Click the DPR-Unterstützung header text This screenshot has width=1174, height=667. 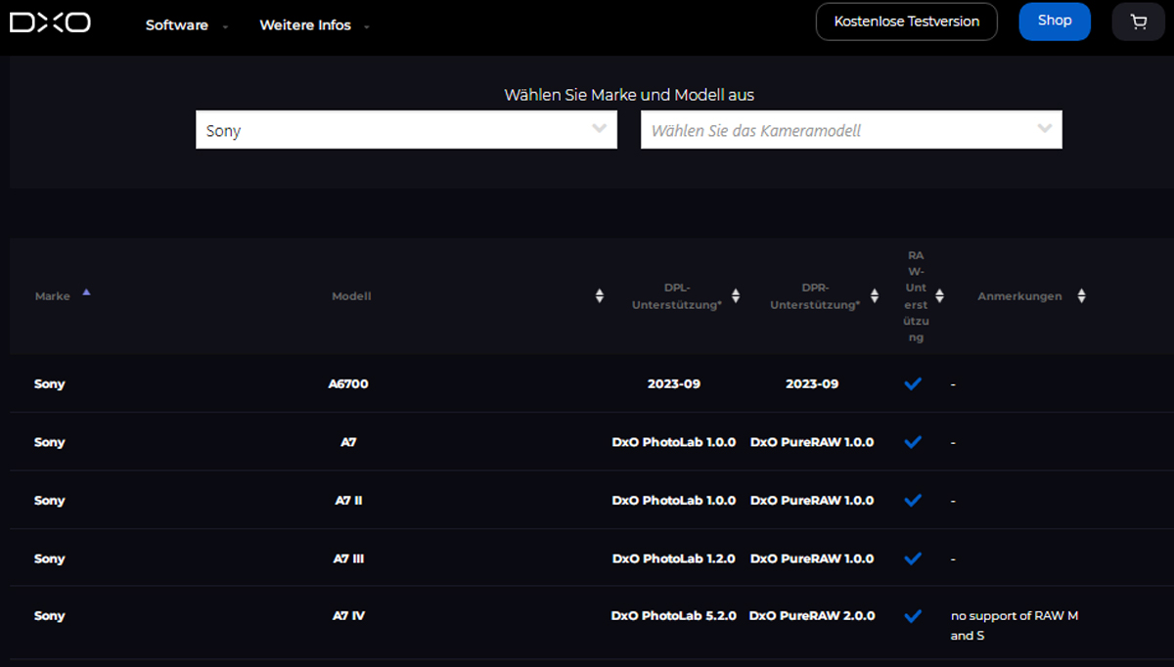tap(815, 296)
